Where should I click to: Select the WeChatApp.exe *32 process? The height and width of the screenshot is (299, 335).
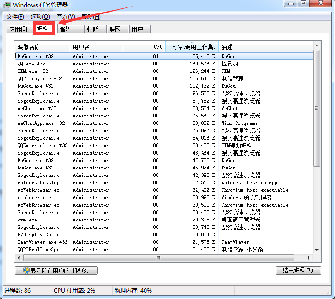tap(164, 123)
